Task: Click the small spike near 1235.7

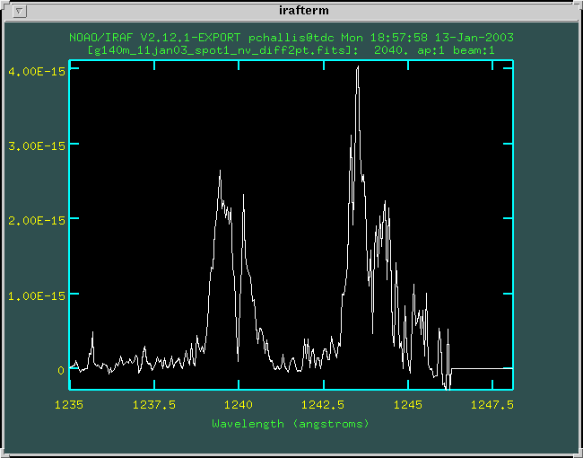Action: (x=92, y=333)
